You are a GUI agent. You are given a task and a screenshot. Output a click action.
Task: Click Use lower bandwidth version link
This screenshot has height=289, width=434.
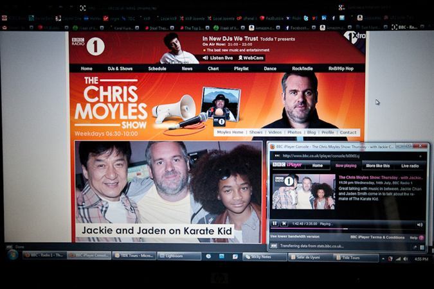[x=294, y=236]
